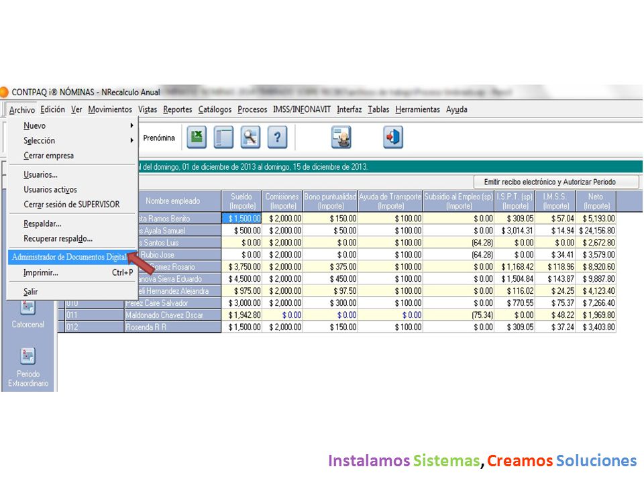Select Cerrar sesión de SUPERVISOR
Image resolution: width=644 pixels, height=483 pixels.
point(72,205)
